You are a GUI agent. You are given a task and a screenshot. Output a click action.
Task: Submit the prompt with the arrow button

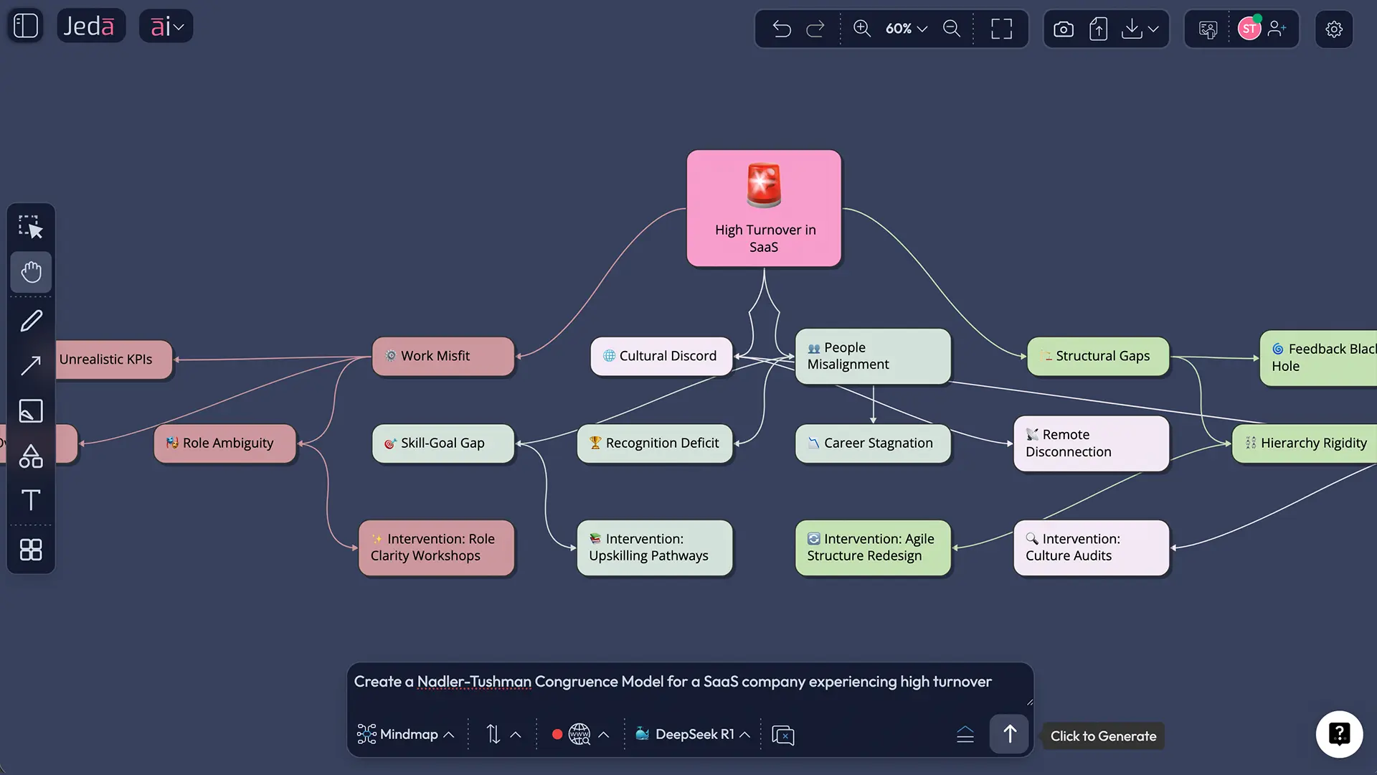1008,734
